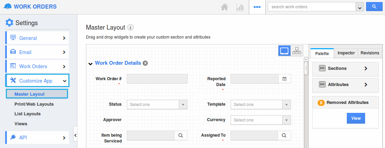Screen dimensions: 385x148
Task: Switch to desktop monitor layout view
Action: pos(284,51)
